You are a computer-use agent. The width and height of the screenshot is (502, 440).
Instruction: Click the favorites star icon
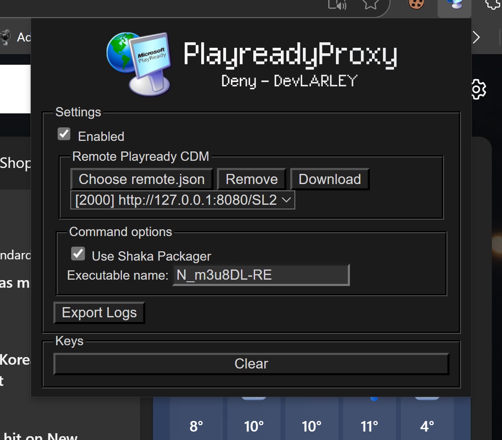[371, 4]
